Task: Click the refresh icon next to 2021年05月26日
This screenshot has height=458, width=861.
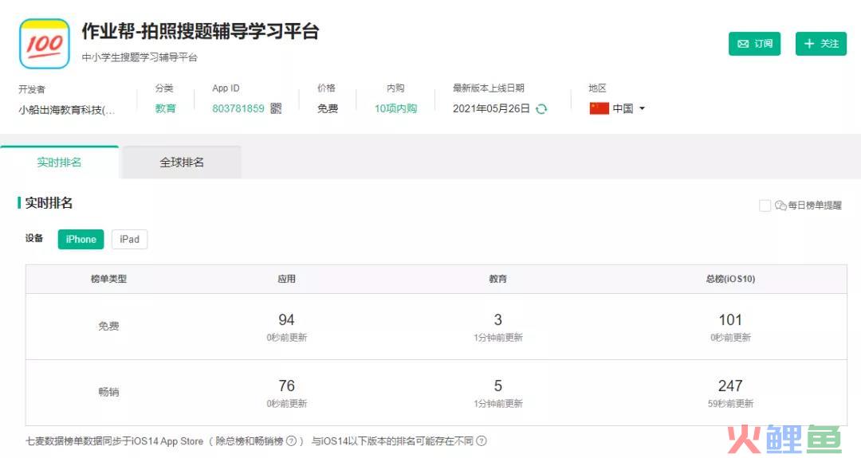Action: pyautogui.click(x=541, y=109)
